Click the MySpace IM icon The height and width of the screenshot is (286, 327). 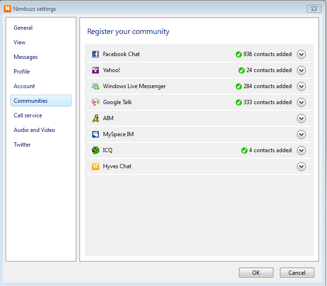tap(96, 134)
